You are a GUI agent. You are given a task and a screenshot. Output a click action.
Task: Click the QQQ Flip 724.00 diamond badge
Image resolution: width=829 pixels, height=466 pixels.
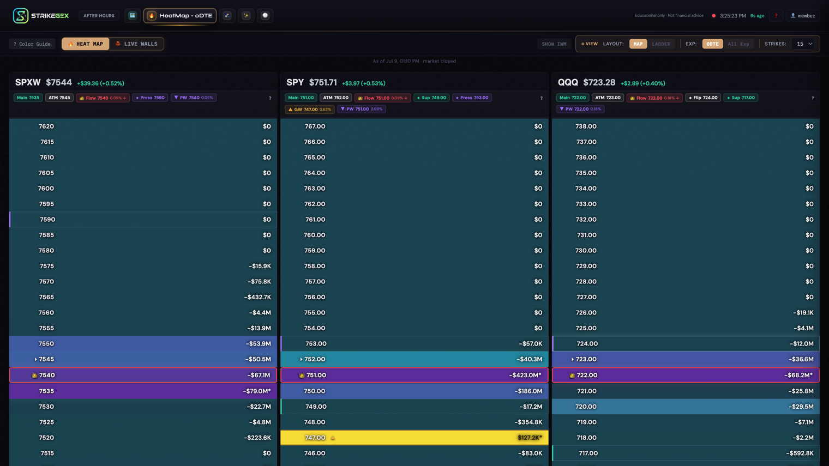coord(703,98)
